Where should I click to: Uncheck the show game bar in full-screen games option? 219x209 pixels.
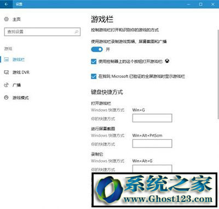coord(94,76)
